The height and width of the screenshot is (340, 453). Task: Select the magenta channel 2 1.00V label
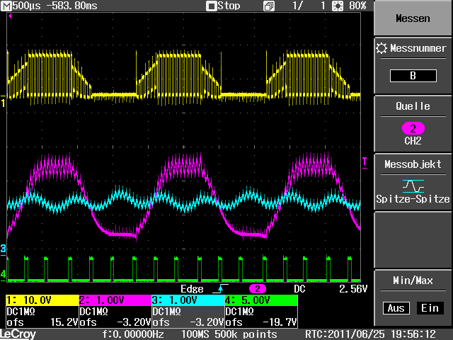pyautogui.click(x=115, y=300)
